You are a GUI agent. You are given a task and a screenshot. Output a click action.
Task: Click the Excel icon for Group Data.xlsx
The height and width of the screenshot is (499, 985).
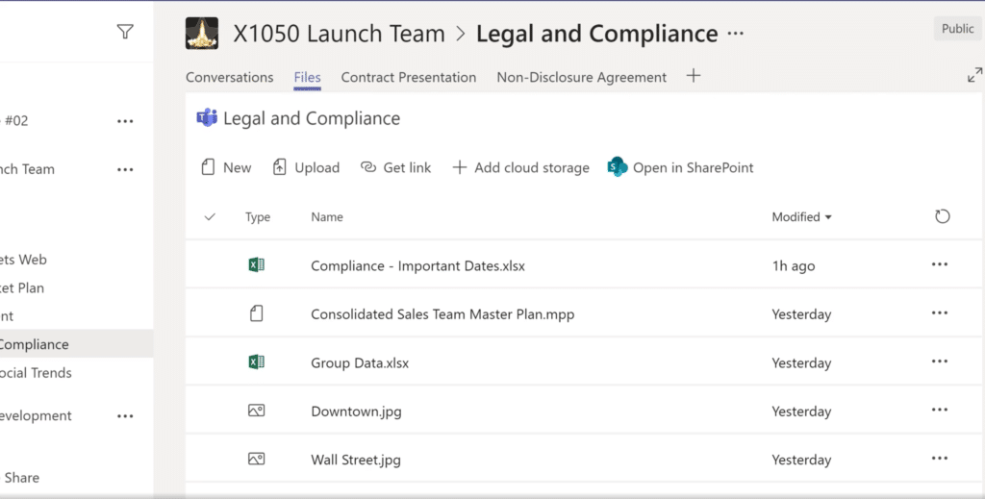[256, 362]
